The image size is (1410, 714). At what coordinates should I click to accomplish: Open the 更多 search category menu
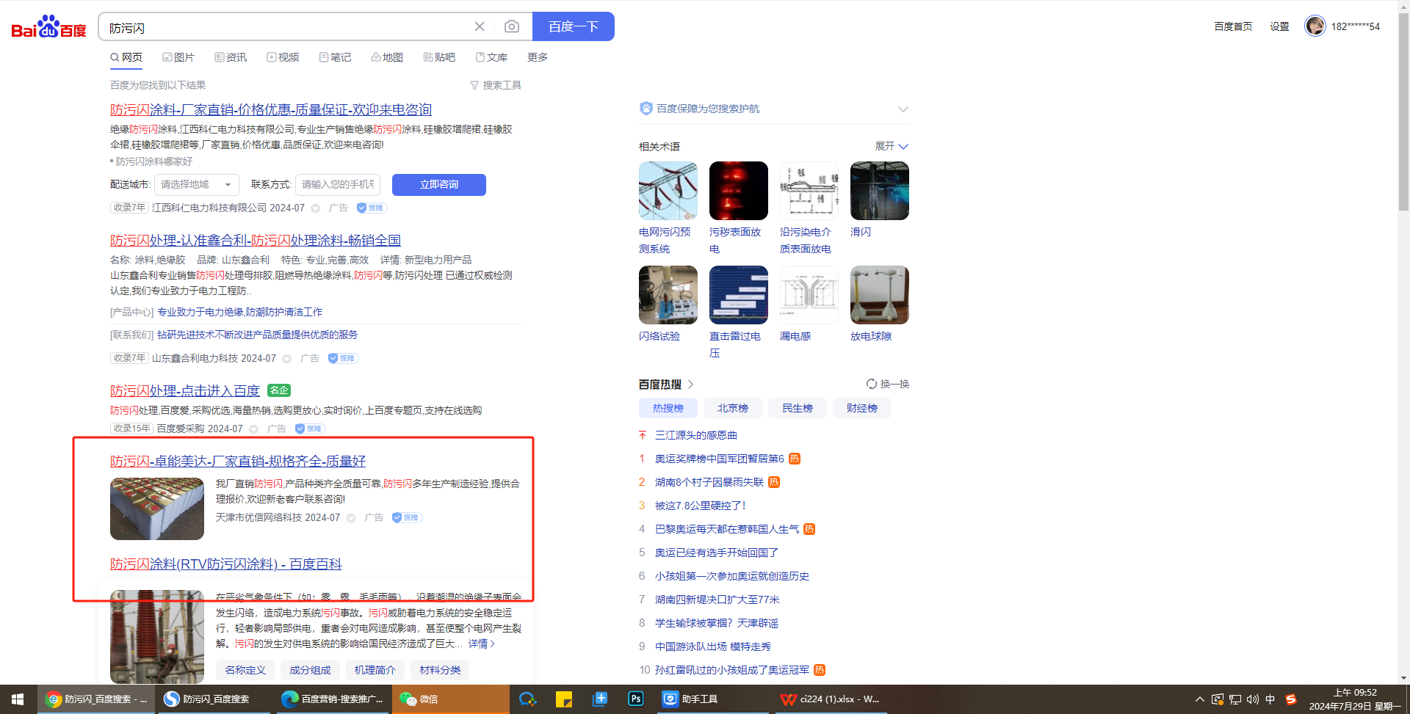538,57
